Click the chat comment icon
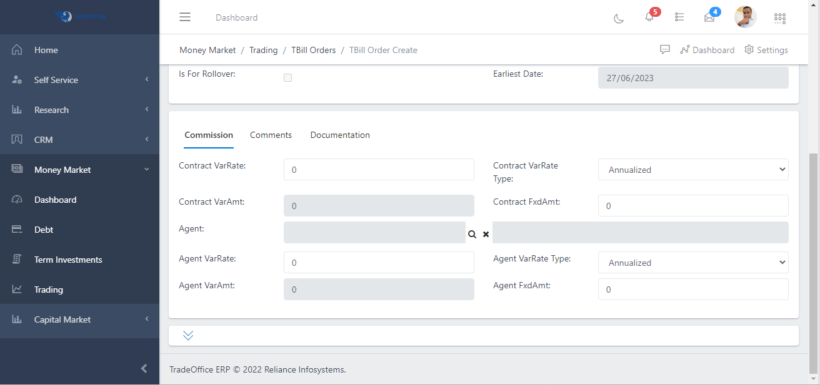Screen dimensions: 820x385 tap(665, 50)
